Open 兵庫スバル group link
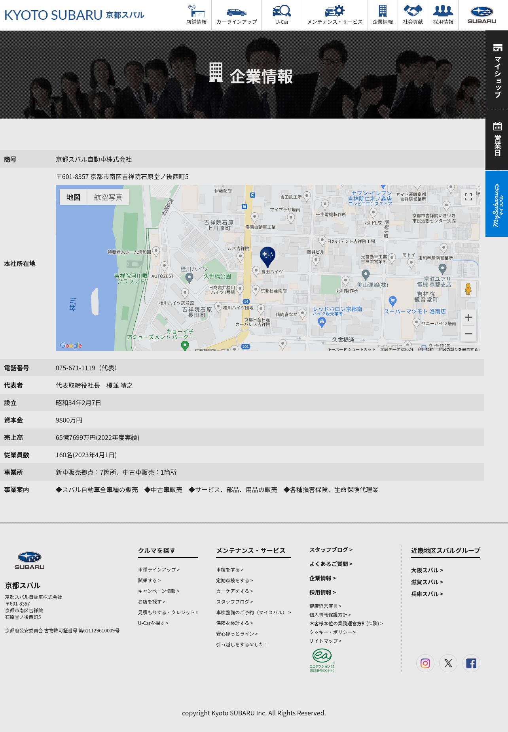The height and width of the screenshot is (732, 508). pyautogui.click(x=427, y=594)
